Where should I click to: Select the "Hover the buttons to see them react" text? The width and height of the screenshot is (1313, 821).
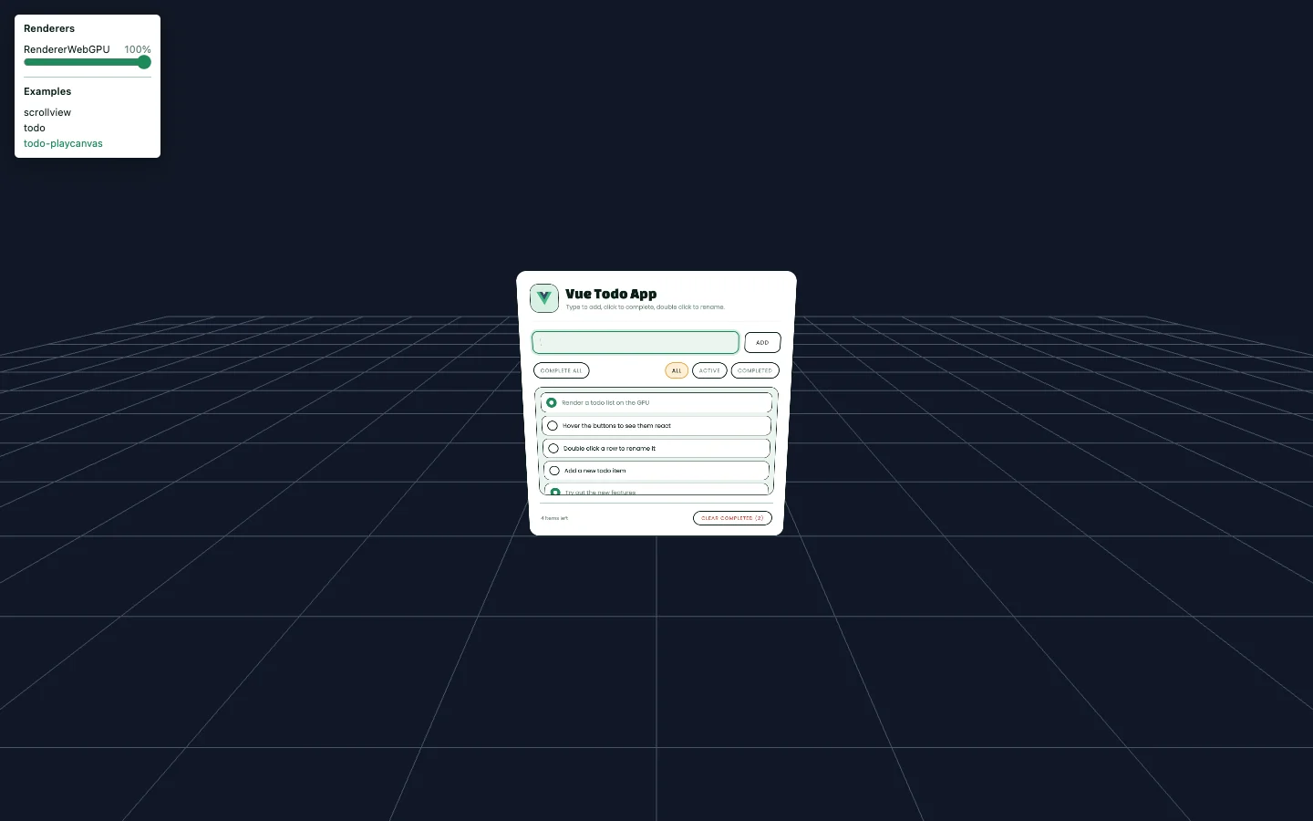pos(616,425)
